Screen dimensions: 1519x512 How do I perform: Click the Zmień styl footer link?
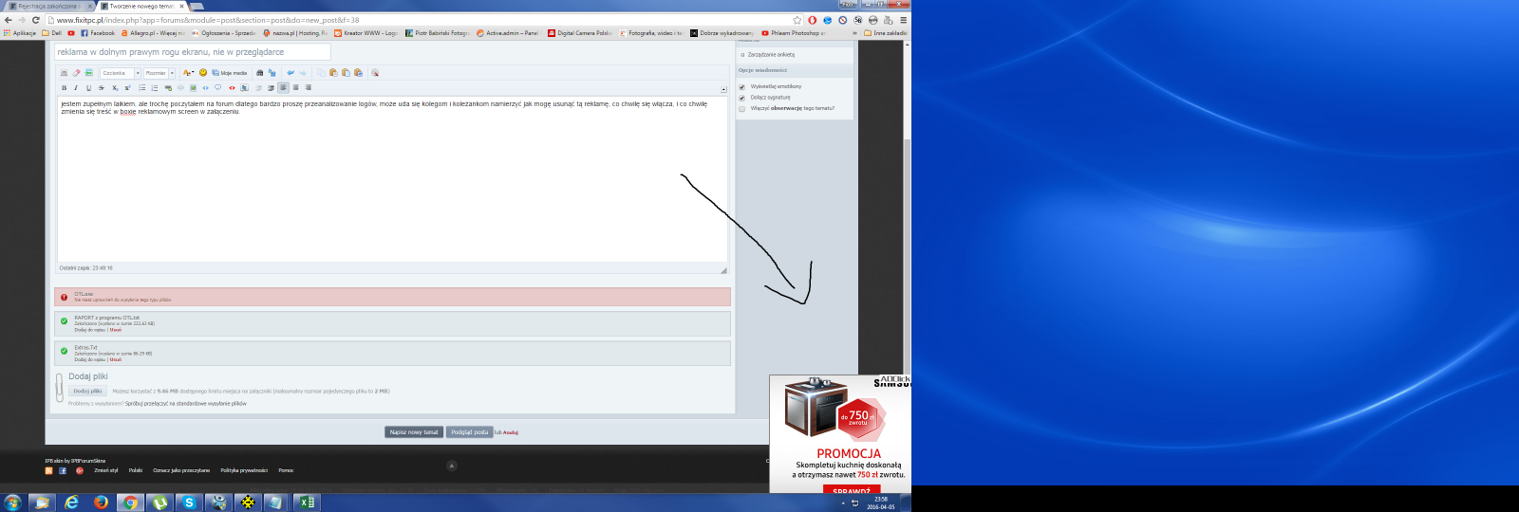coord(106,470)
